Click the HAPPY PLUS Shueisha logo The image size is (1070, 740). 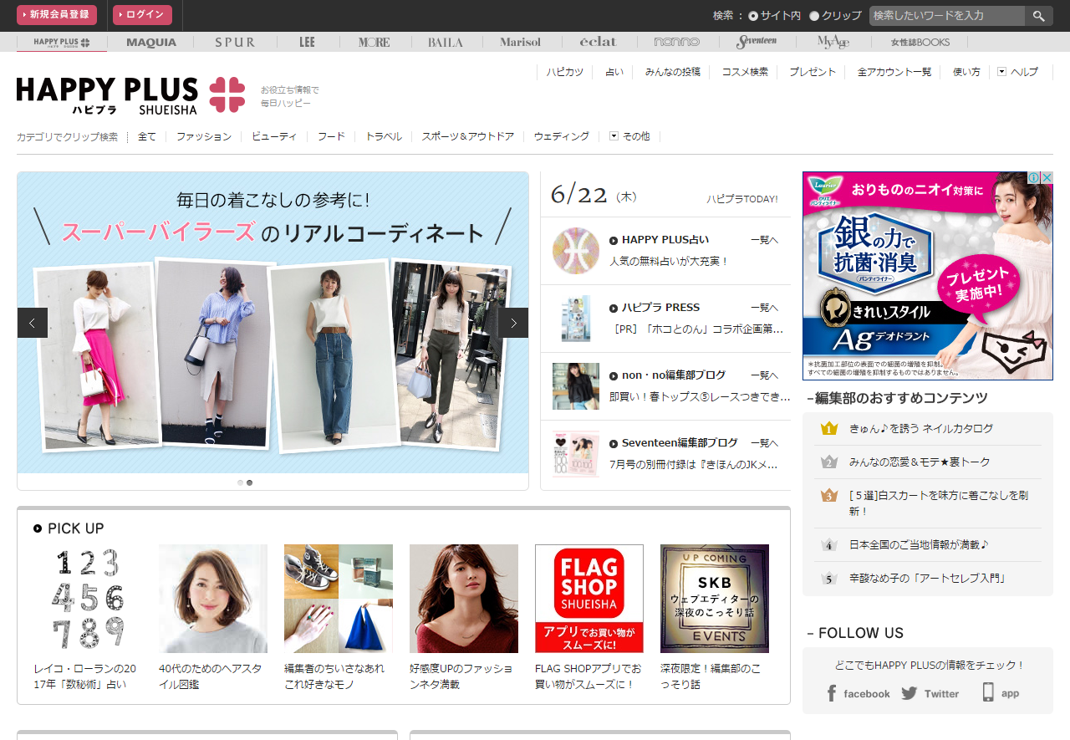point(130,94)
